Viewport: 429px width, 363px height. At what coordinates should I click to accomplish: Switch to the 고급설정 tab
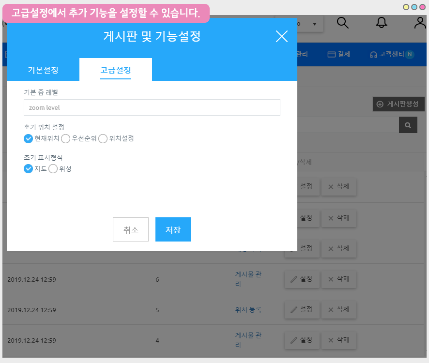116,70
